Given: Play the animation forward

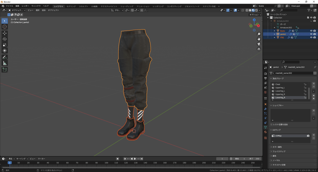Looking at the screenshot, I should point(135,159).
